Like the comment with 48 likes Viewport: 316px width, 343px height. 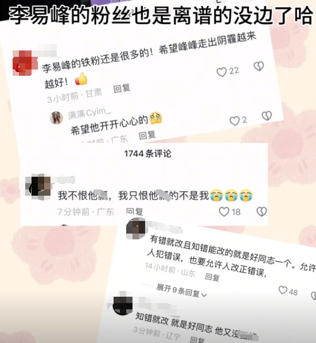(x=283, y=290)
